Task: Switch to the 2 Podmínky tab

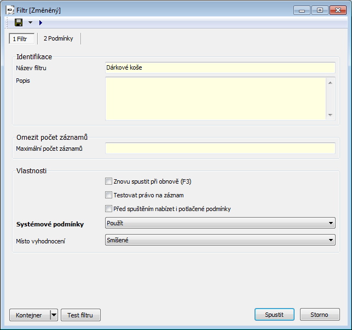Action: (x=59, y=38)
